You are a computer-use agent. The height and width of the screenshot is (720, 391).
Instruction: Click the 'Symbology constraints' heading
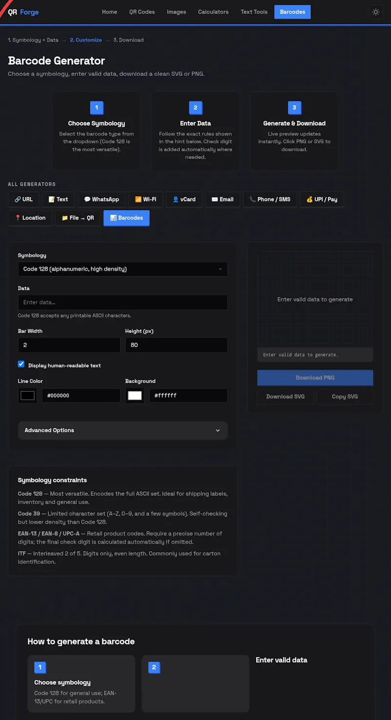click(52, 480)
